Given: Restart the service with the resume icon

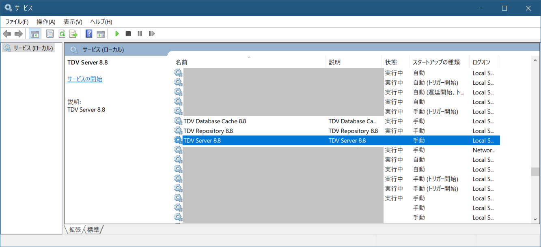Looking at the screenshot, I should [x=152, y=34].
